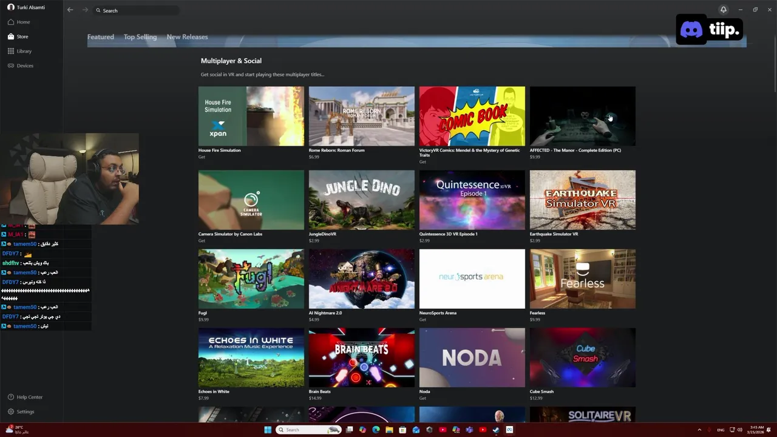777x437 pixels.
Task: Open Earthquake Simulator VR thumbnail
Action: (583, 200)
